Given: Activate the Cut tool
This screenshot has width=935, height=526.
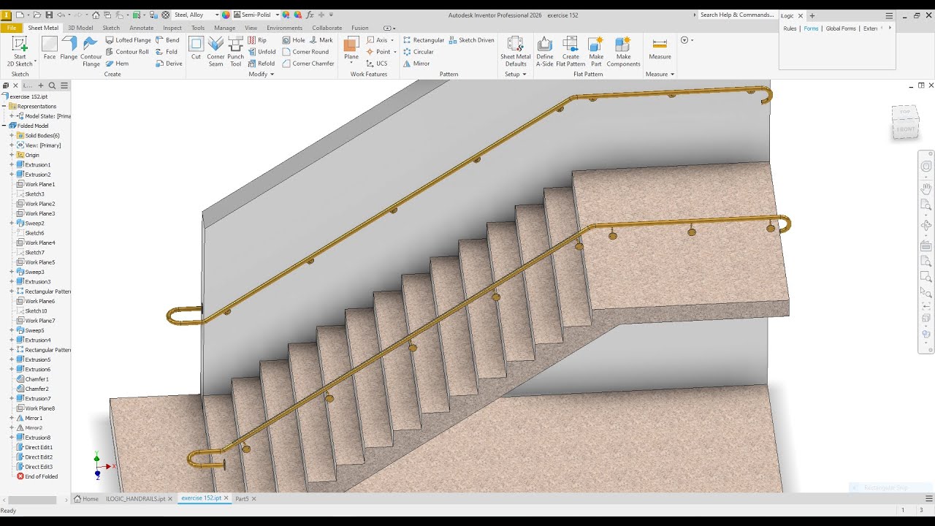Looking at the screenshot, I should click(196, 48).
